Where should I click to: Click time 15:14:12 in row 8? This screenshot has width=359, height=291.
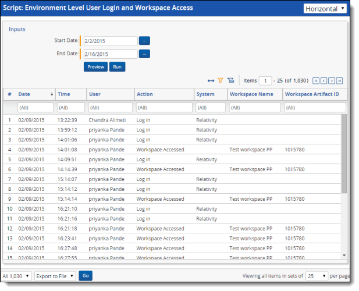click(x=67, y=189)
